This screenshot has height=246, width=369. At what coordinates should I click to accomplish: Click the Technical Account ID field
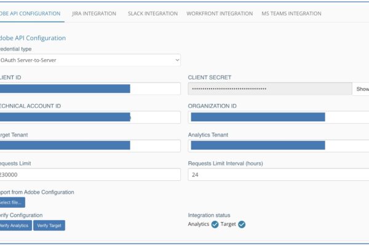(x=90, y=117)
